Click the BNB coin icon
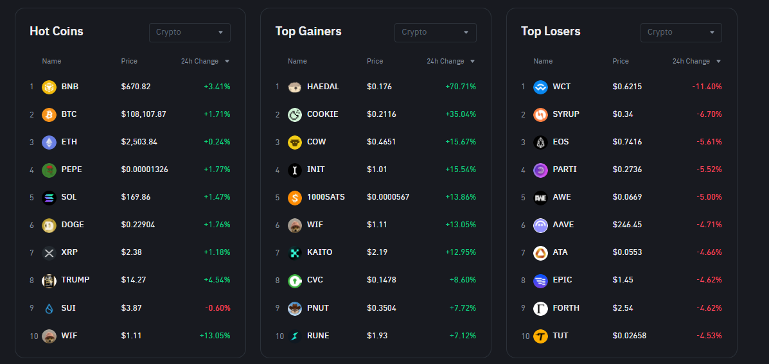Image resolution: width=769 pixels, height=364 pixels. point(49,87)
